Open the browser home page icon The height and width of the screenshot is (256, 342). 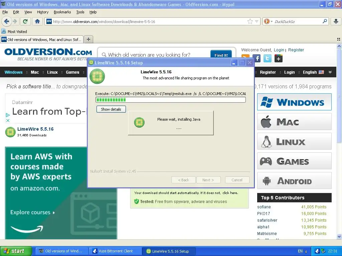(37, 21)
